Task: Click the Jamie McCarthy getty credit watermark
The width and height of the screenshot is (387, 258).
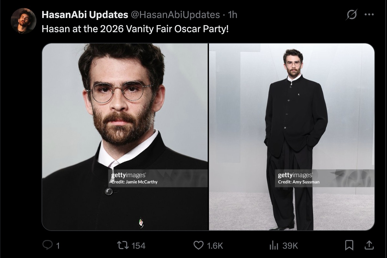Action: click(x=134, y=178)
